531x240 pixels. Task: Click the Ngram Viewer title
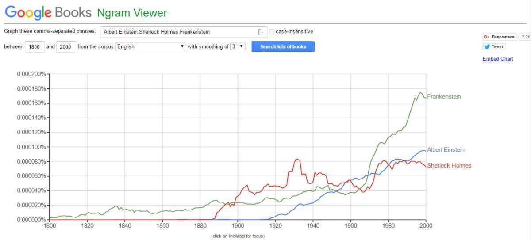coord(132,13)
